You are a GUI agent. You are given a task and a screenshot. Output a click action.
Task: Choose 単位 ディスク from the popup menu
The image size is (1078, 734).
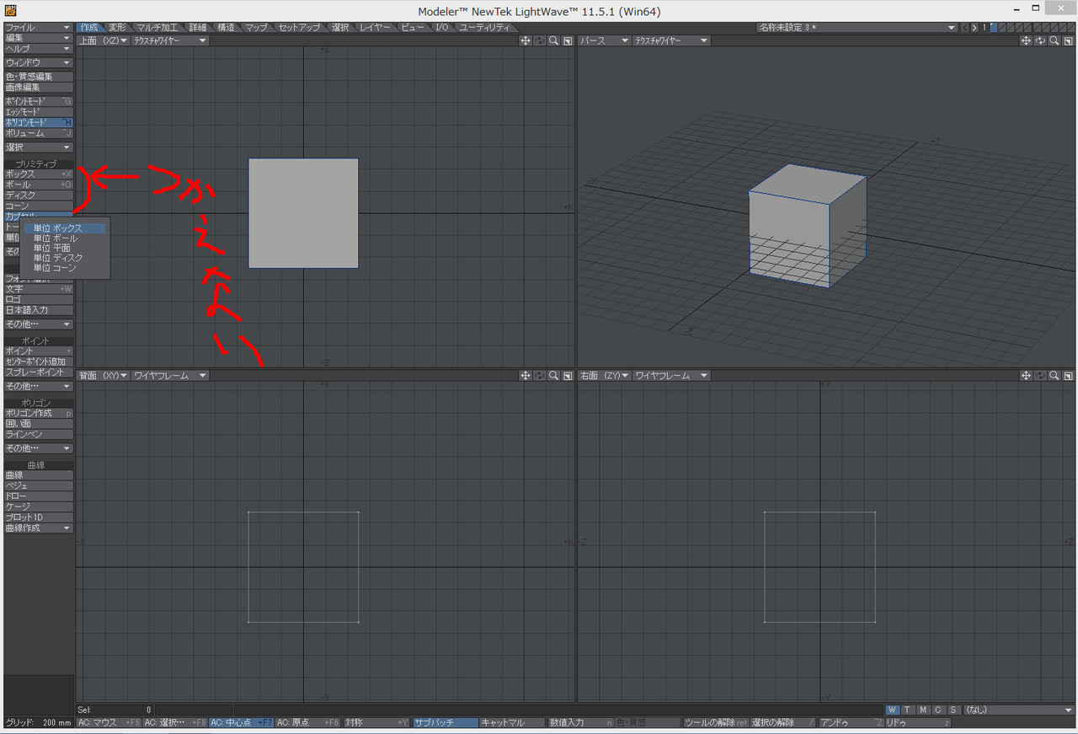pos(65,258)
